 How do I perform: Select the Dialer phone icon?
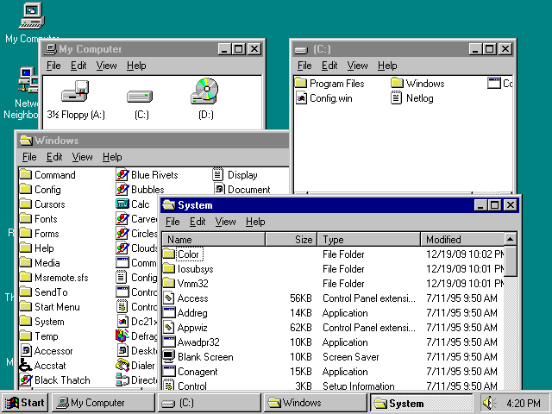click(122, 366)
